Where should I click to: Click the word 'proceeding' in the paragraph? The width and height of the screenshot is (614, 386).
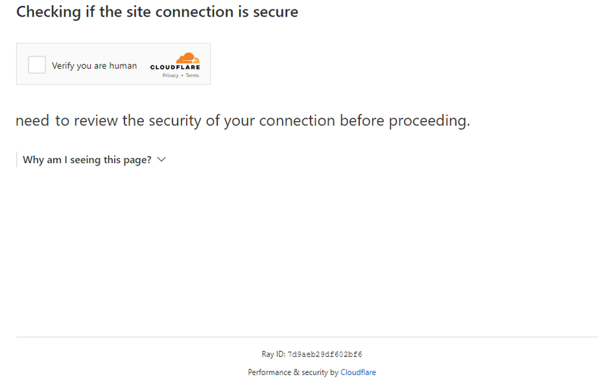tap(428, 120)
